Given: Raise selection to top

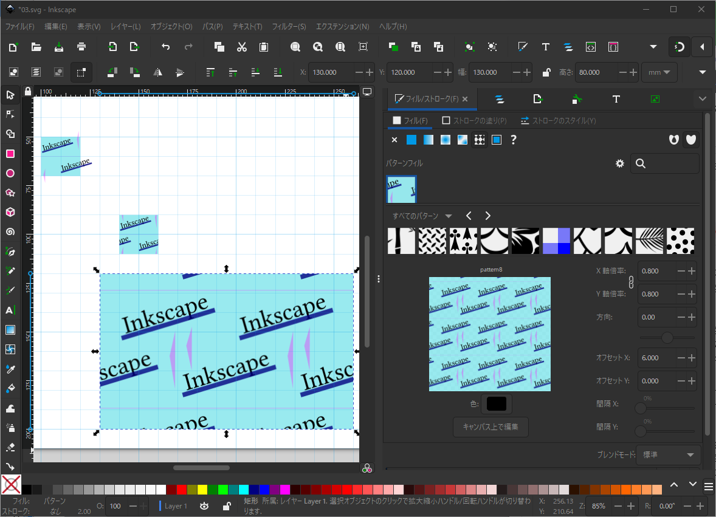Looking at the screenshot, I should (210, 72).
